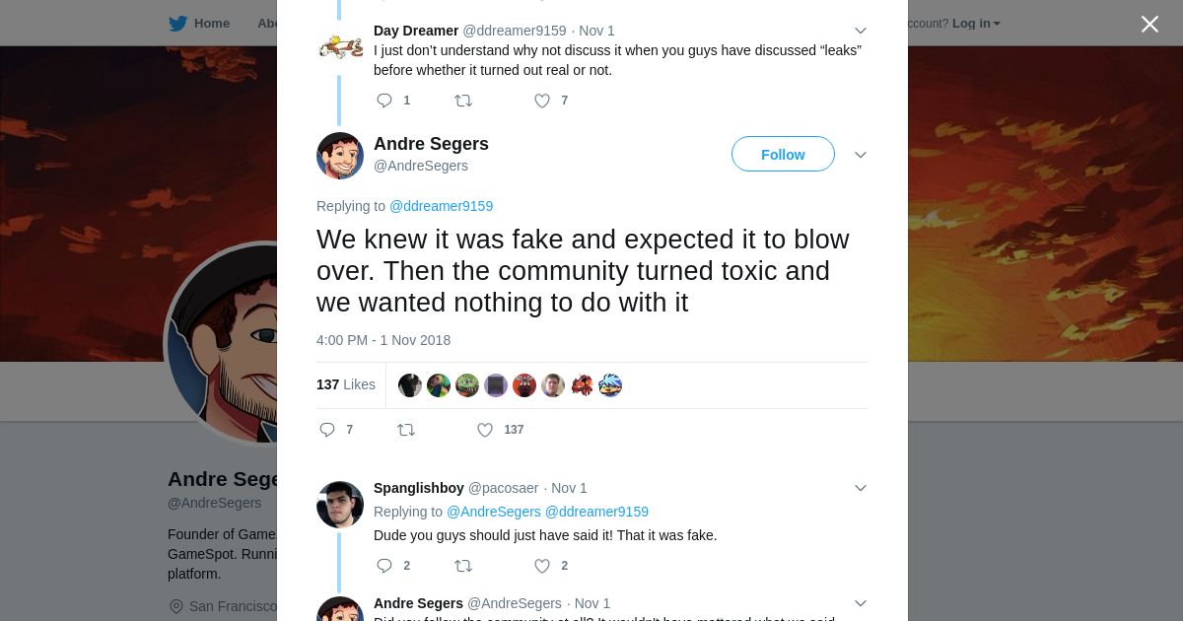Image resolution: width=1183 pixels, height=621 pixels.
Task: View the 137 Likes list
Action: click(x=346, y=384)
